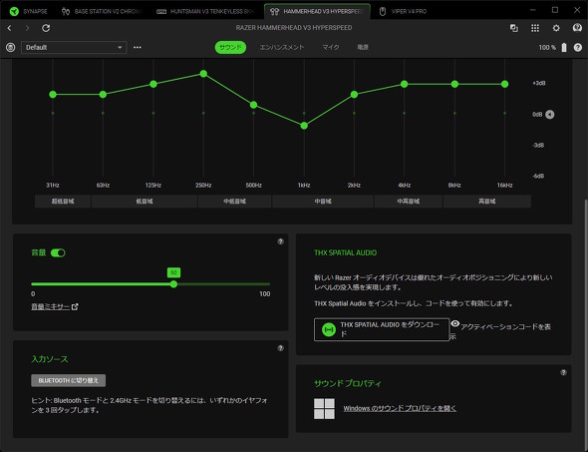Switch to the エンハンスメント tab
The width and height of the screenshot is (588, 452).
click(282, 47)
